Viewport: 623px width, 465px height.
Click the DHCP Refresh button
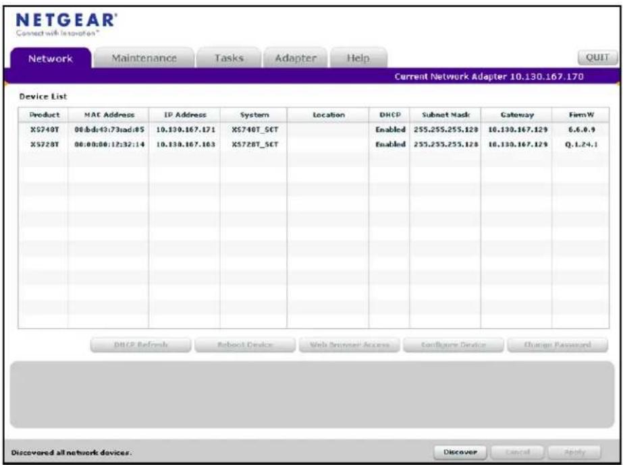(x=140, y=345)
